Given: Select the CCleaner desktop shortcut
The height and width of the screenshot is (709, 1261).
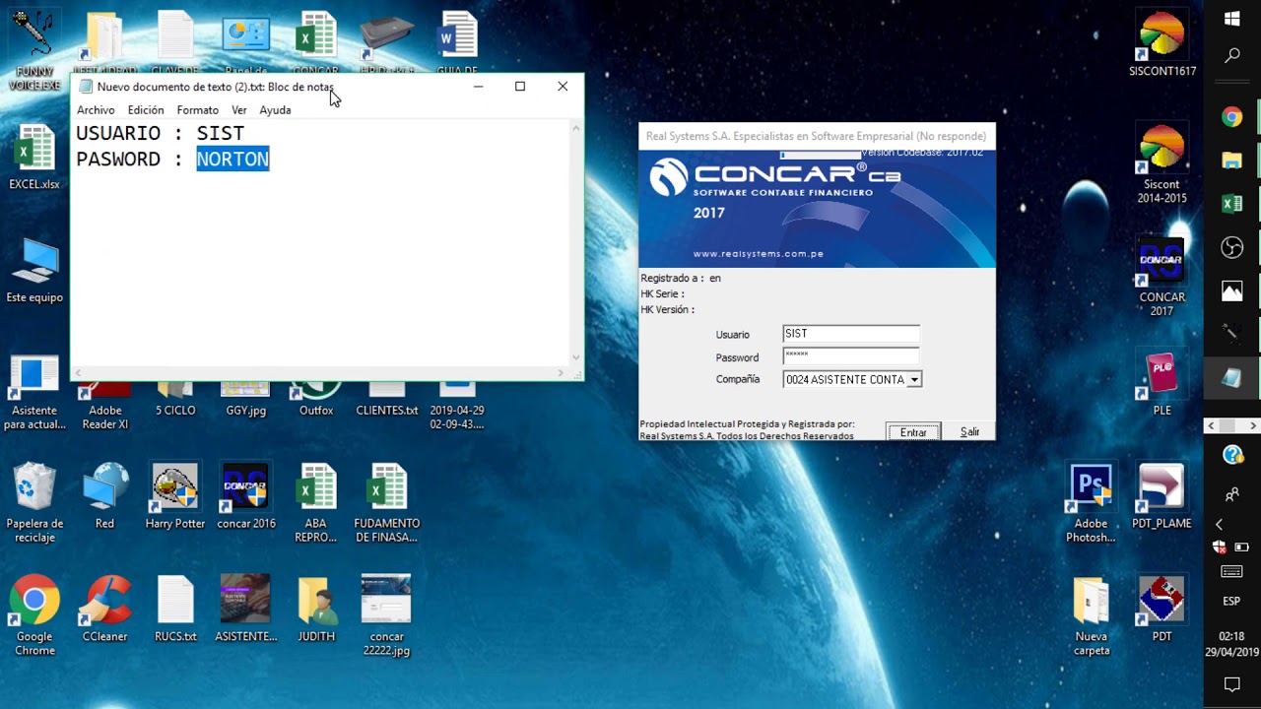Looking at the screenshot, I should tap(104, 609).
